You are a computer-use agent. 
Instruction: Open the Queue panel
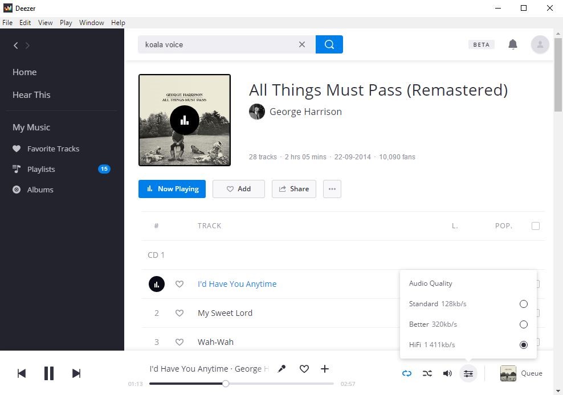click(532, 373)
